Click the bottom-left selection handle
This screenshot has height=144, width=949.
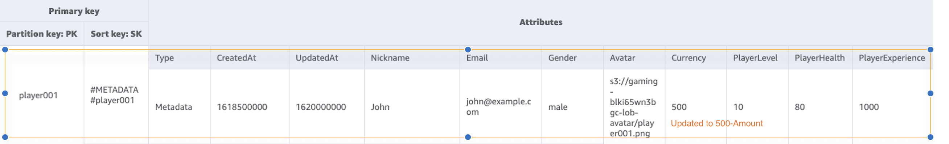(x=5, y=137)
